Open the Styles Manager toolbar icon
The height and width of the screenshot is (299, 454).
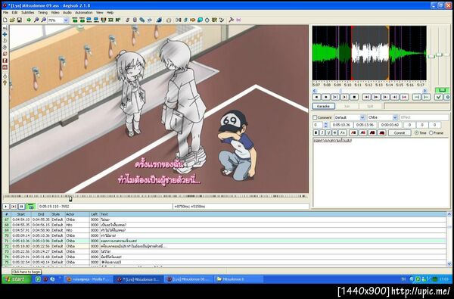click(x=127, y=20)
